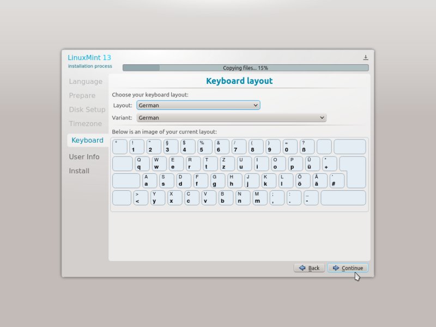The height and width of the screenshot is (327, 436).
Task: Click the download arrow icon in installer header
Action: pos(365,58)
